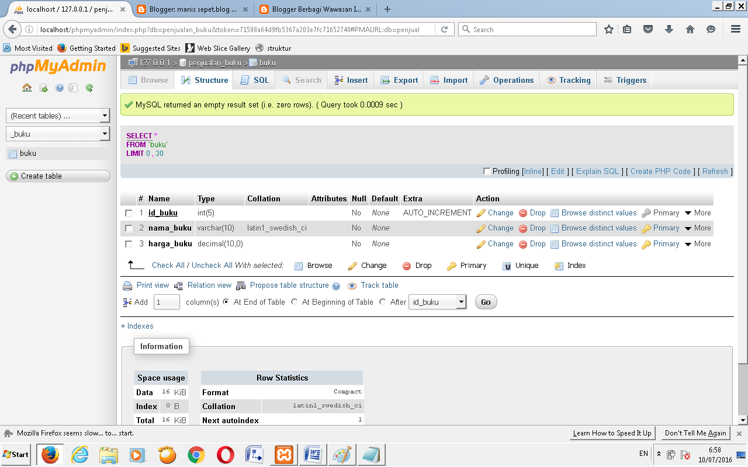Enable the Profiling checkbox
748x467 pixels.
click(x=487, y=171)
